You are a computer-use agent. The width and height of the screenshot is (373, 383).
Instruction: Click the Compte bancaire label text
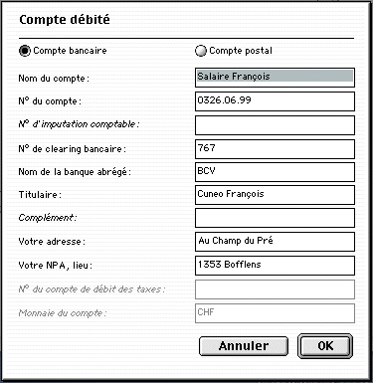[70, 51]
